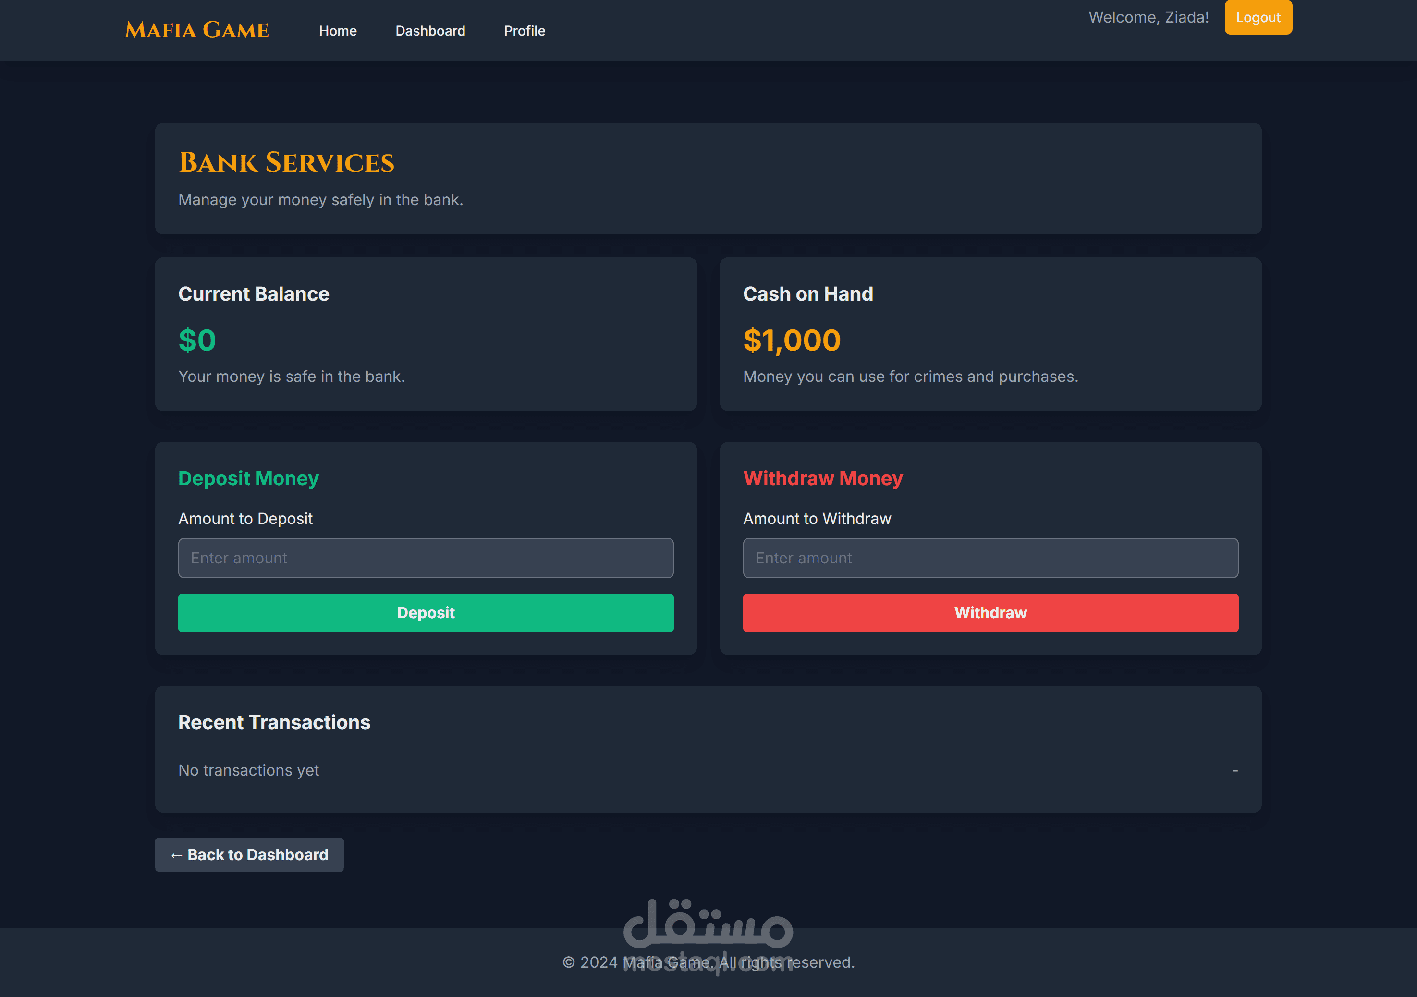Image resolution: width=1417 pixels, height=997 pixels.
Task: Click the $0 current balance amount
Action: (x=197, y=340)
